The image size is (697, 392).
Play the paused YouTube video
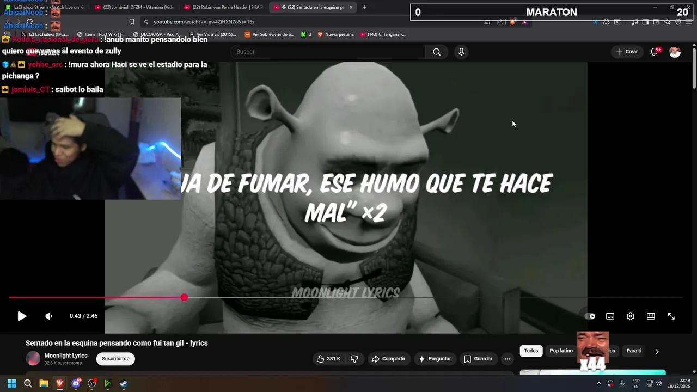pyautogui.click(x=22, y=316)
